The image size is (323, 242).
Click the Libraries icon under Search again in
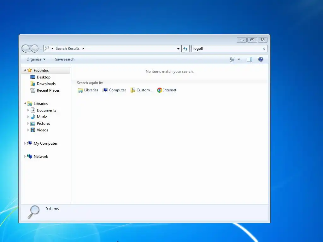pos(80,90)
